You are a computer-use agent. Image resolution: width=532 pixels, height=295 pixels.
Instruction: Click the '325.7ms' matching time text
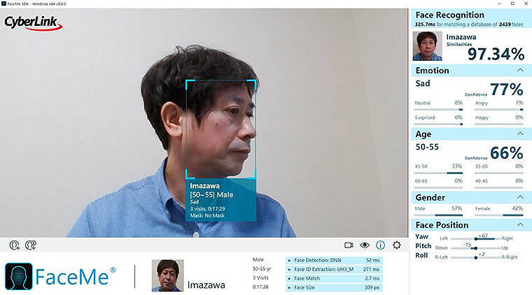[425, 24]
